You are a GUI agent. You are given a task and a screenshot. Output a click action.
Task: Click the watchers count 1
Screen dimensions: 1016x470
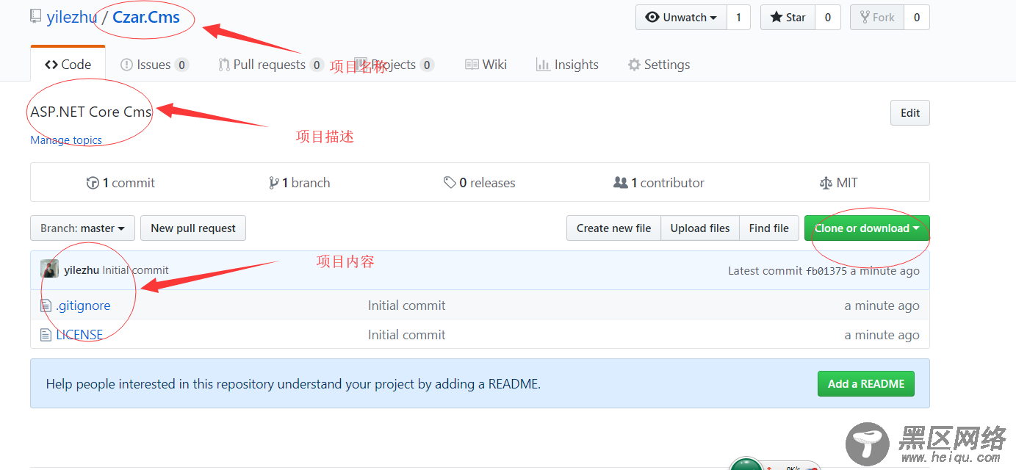click(738, 18)
